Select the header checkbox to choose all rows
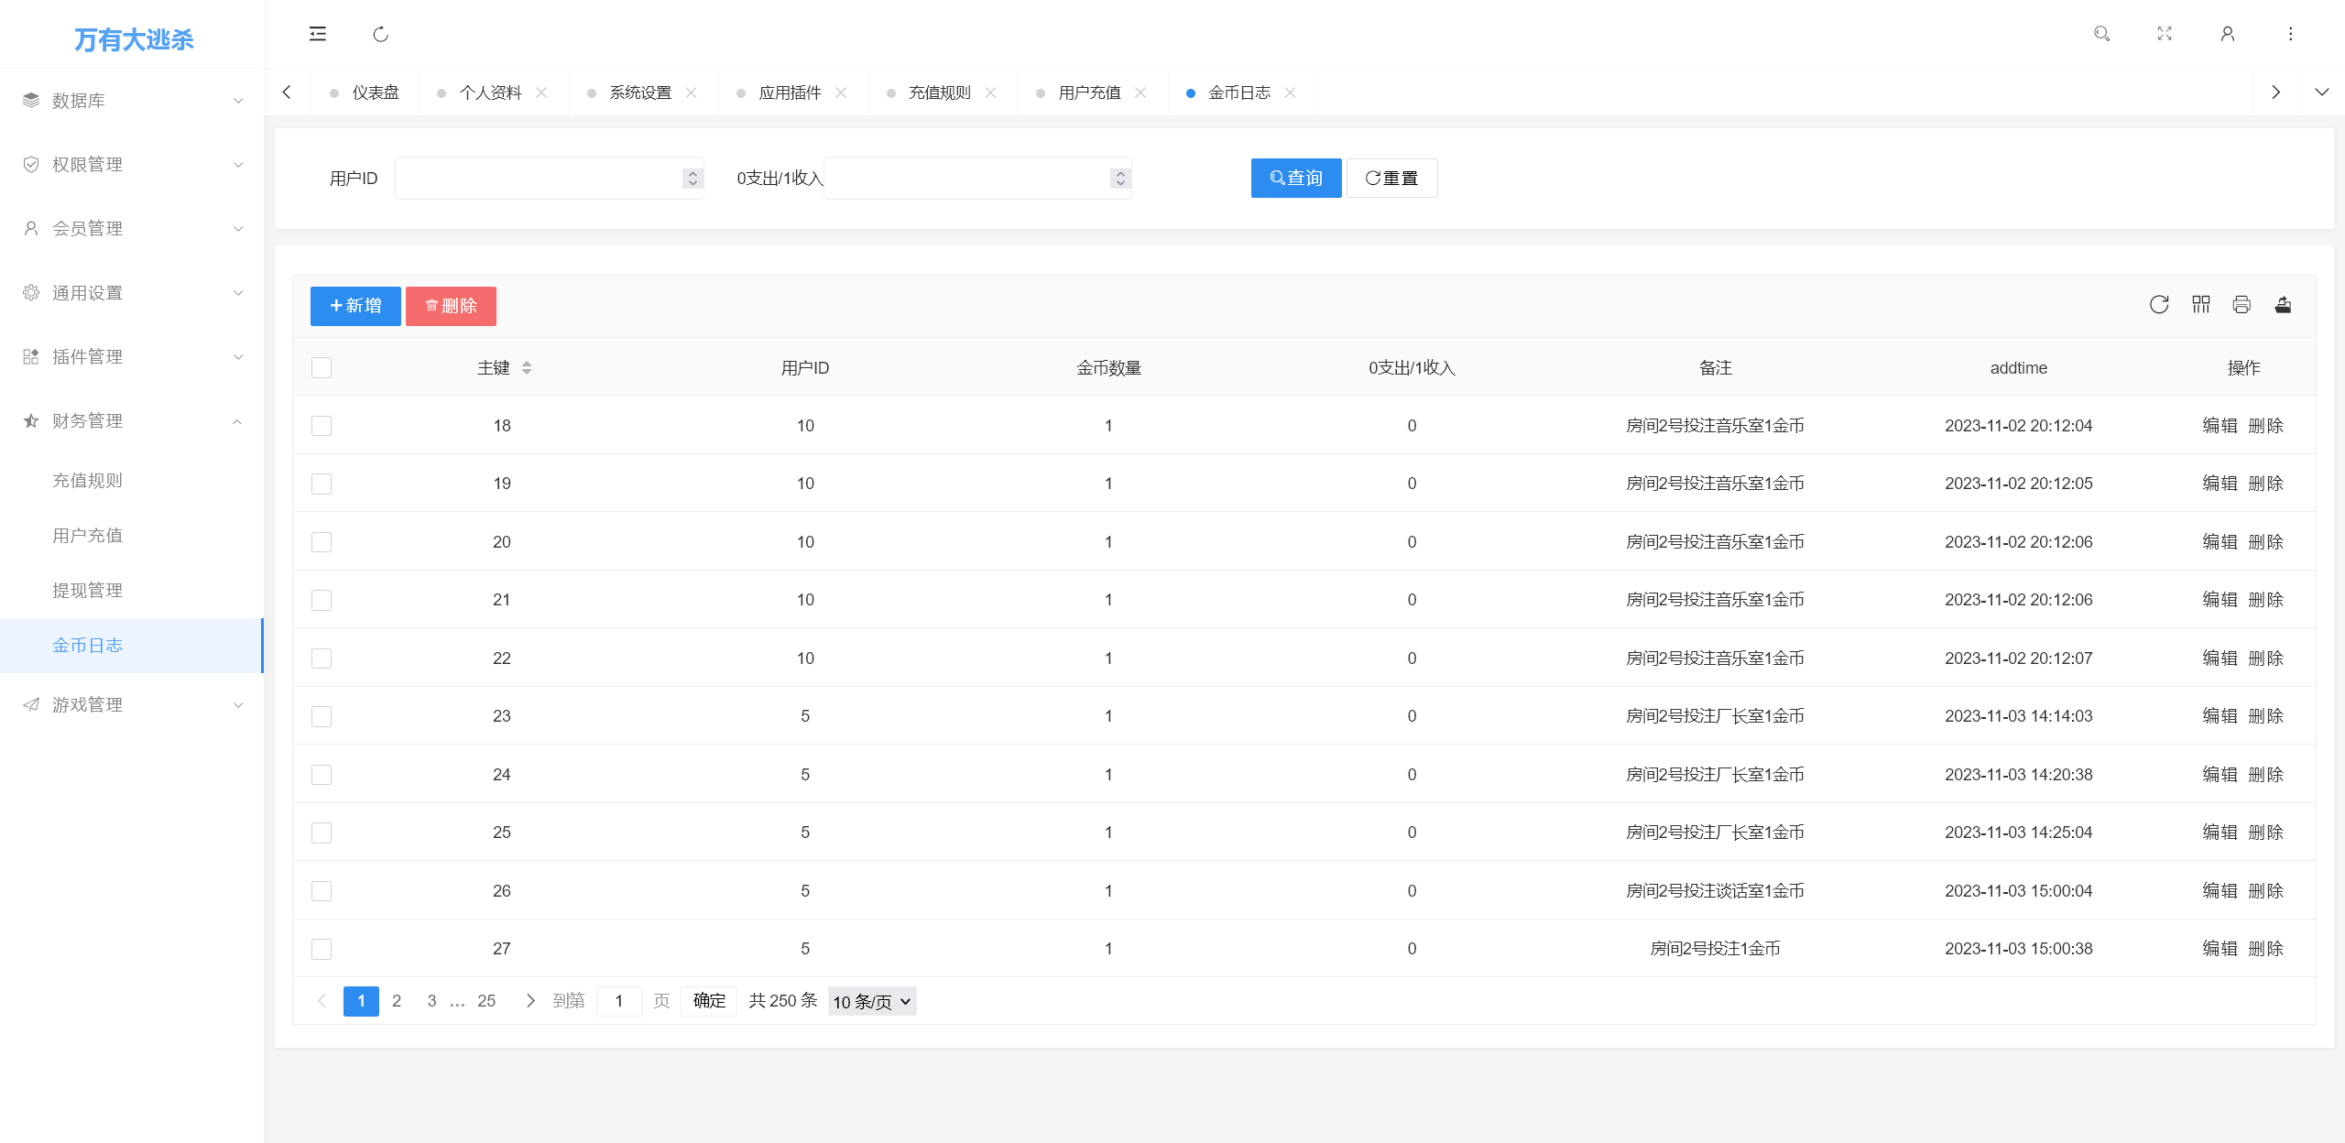2345x1143 pixels. pos(322,367)
